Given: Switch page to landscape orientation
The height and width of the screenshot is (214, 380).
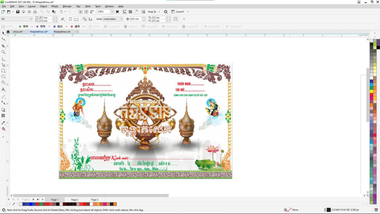Looking at the screenshot, I should point(76,19).
